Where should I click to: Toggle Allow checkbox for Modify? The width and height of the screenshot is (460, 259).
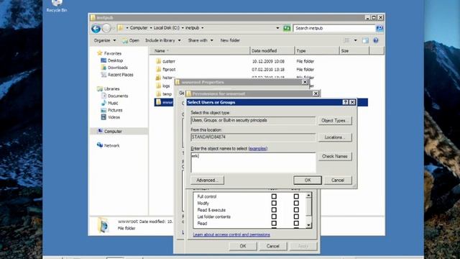(x=274, y=203)
